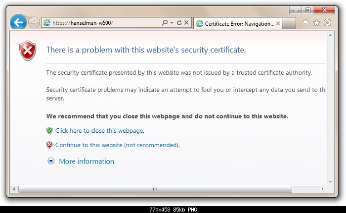346x213 pixels.
Task: Continue to this website (not recommended)
Action: tap(118, 145)
